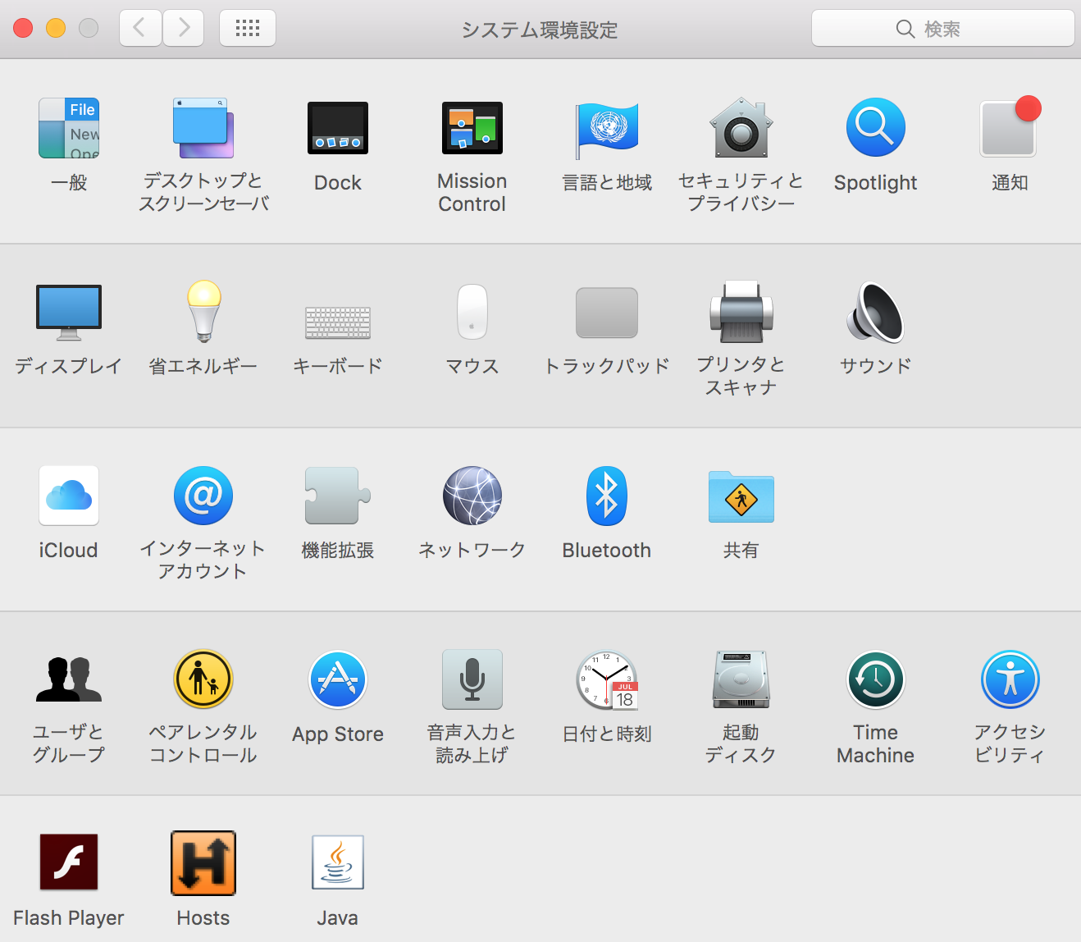This screenshot has width=1081, height=942.
Task: Click the 検索 search field
Action: (943, 29)
